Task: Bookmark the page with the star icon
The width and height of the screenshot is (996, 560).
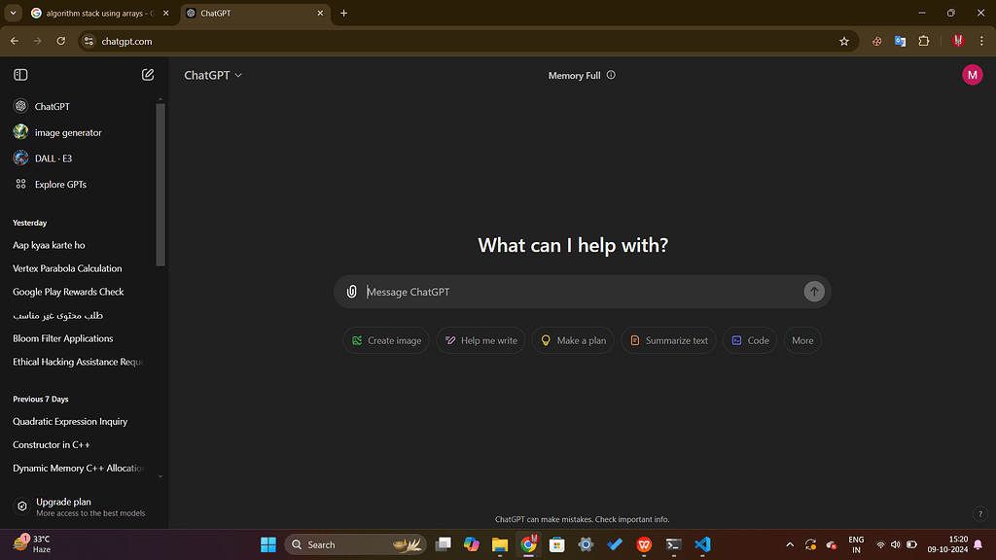Action: (844, 41)
